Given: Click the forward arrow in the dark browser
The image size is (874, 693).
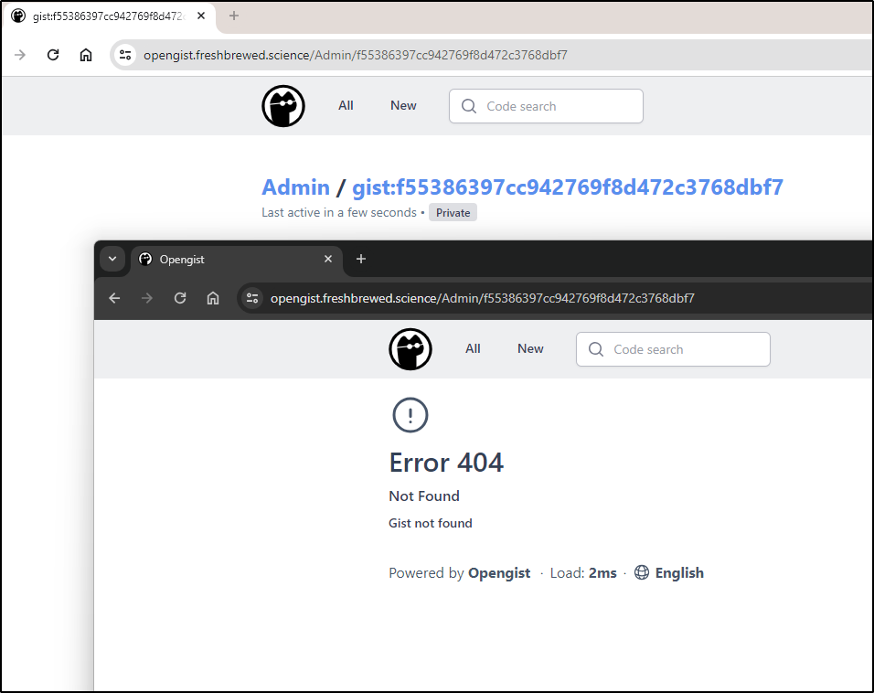Looking at the screenshot, I should [x=147, y=298].
